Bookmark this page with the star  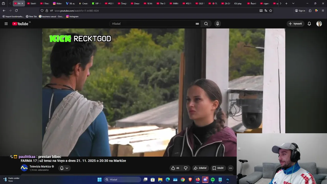(x=271, y=11)
